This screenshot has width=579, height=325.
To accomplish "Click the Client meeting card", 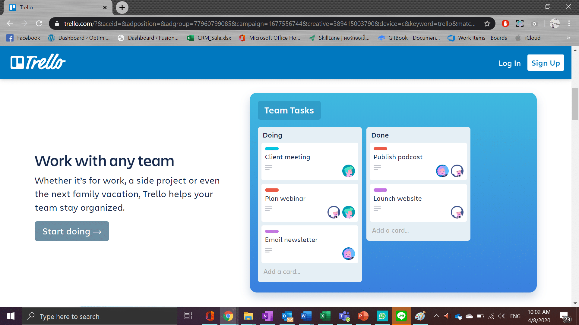I will pyautogui.click(x=310, y=161).
